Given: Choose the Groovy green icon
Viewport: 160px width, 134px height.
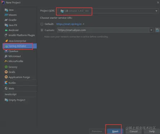Looking at the screenshot, I should [x=6, y=67].
